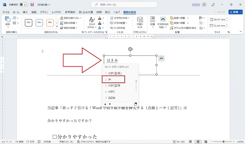Click the IME candidate list up arrow

(105, 104)
